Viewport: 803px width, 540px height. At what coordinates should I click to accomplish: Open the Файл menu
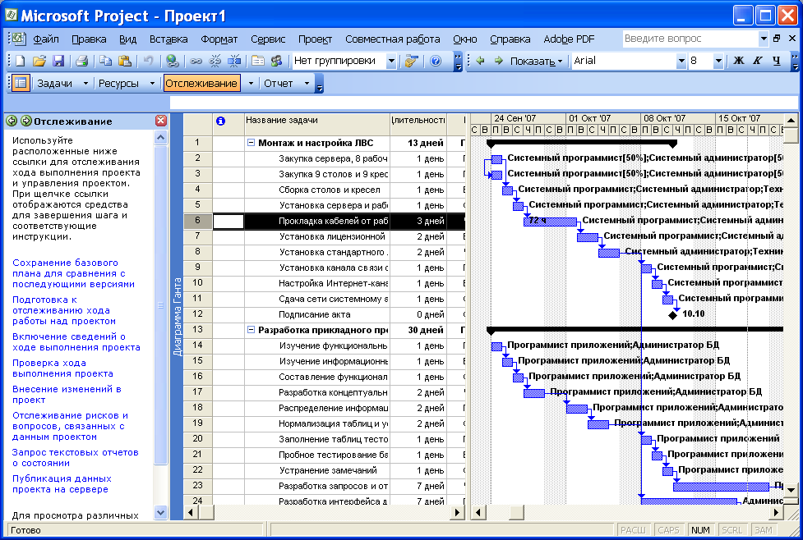(x=46, y=39)
